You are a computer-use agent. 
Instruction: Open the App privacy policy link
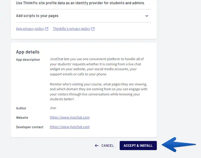pyautogui.click(x=30, y=29)
